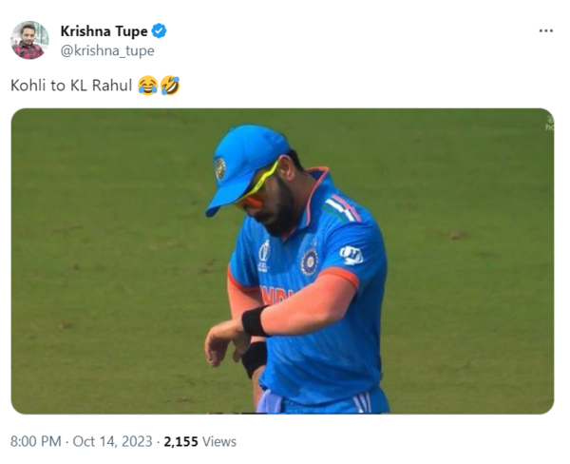Click the player's sunglasses in the photo

pyautogui.click(x=258, y=191)
